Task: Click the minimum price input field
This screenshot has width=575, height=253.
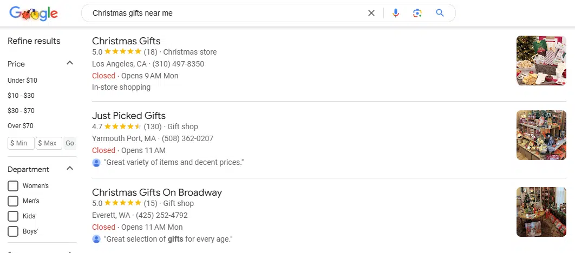Action: 21,143
